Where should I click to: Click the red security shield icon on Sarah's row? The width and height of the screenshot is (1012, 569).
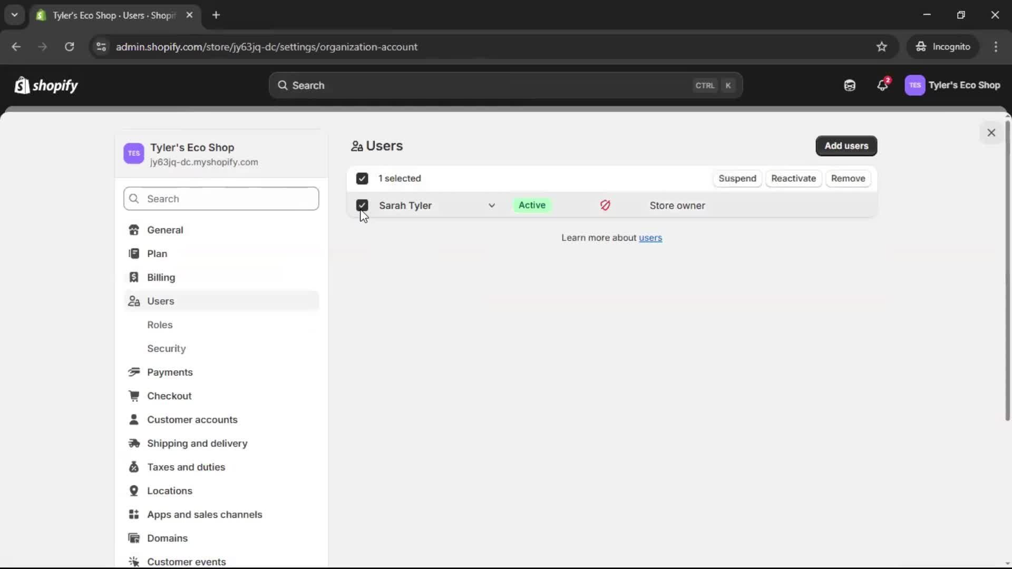605,205
